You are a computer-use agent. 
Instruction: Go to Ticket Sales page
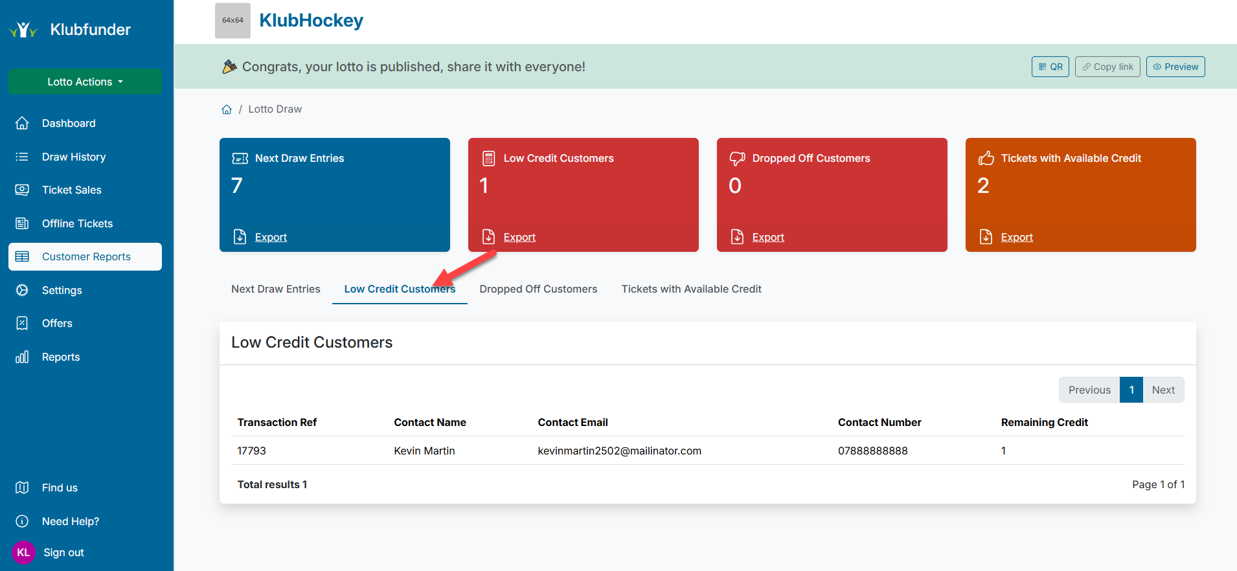pyautogui.click(x=71, y=190)
